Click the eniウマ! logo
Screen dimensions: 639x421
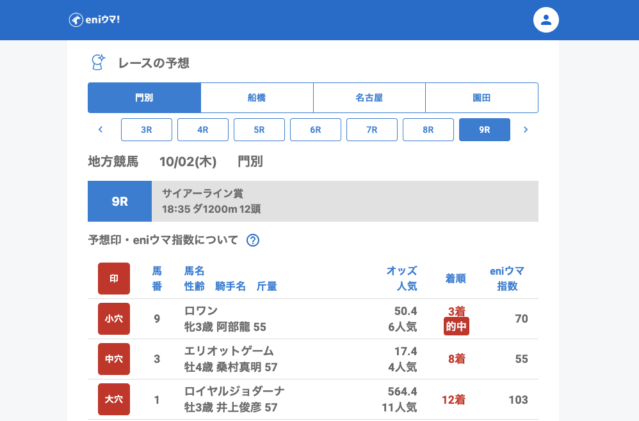(x=94, y=20)
